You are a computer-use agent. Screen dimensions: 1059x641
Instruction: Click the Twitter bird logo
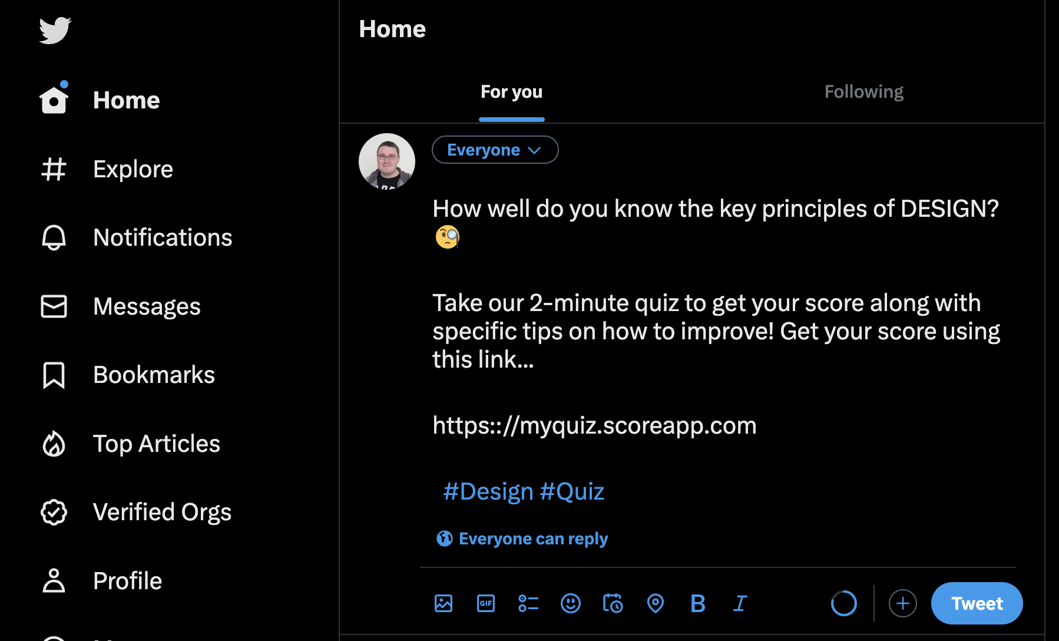click(x=55, y=30)
